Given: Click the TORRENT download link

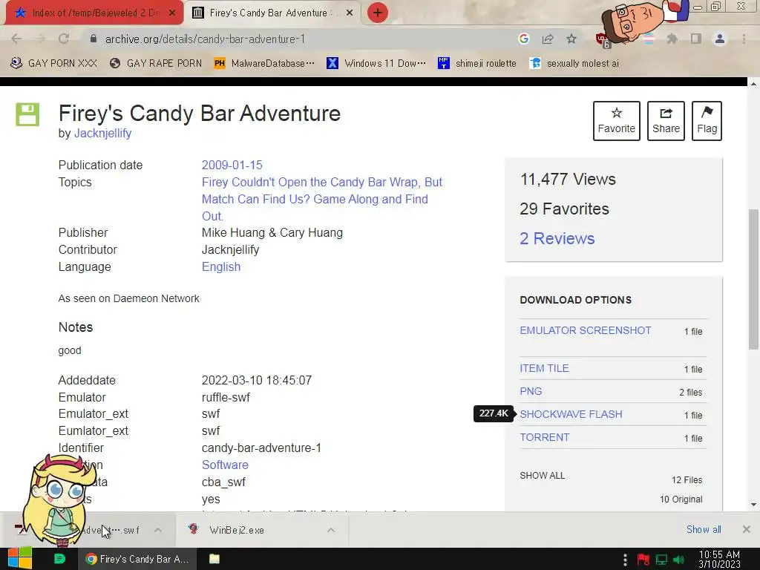Looking at the screenshot, I should [544, 437].
